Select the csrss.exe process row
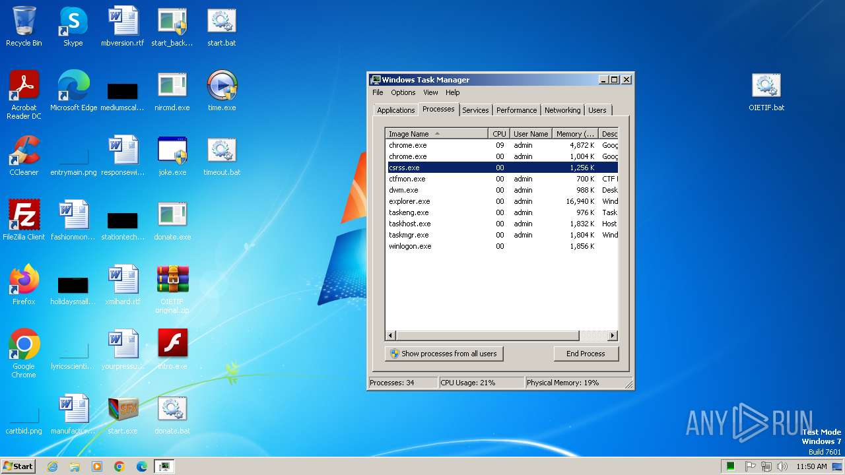 [502, 168]
